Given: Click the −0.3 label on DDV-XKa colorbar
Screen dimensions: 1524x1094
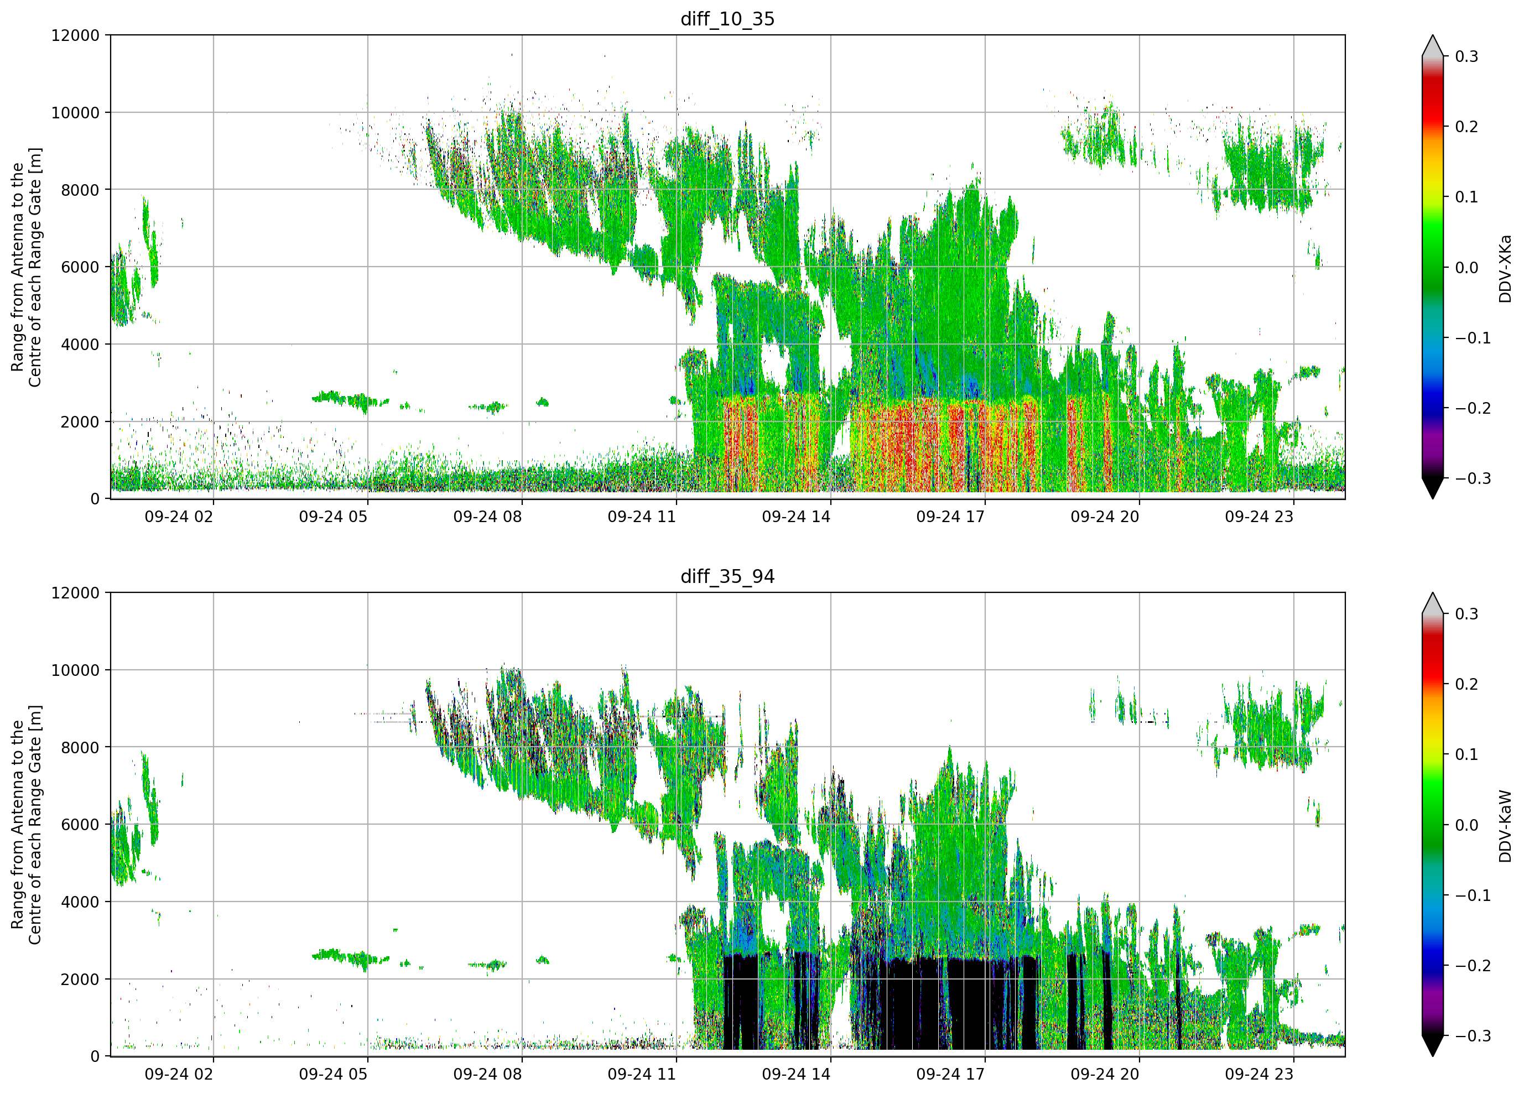Looking at the screenshot, I should tap(1473, 479).
